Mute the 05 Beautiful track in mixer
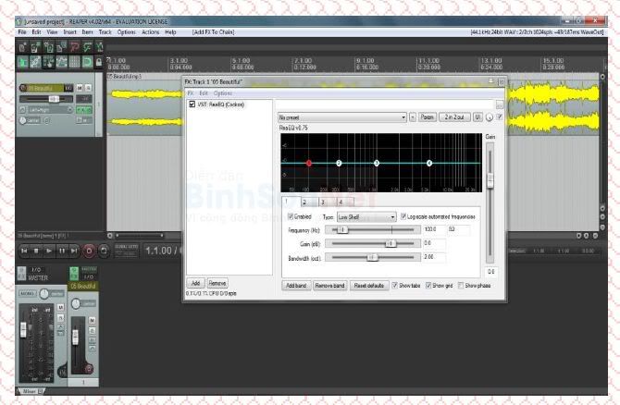The width and height of the screenshot is (620, 405). tap(93, 320)
